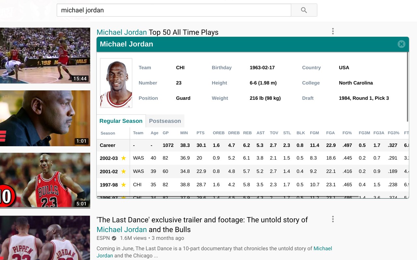This screenshot has width=417, height=260.
Task: Close the Michael Jordan stats popup
Action: pos(401,44)
